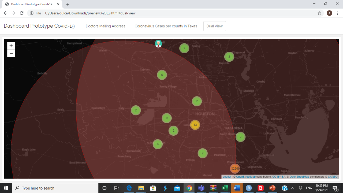Switch to Chrome in taskbar
The image size is (343, 193).
click(x=189, y=188)
